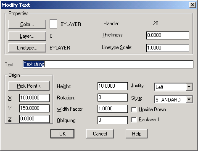Open Help for Modify Text dialog
Image resolution: width=198 pixels, height=151 pixels.
point(137,134)
